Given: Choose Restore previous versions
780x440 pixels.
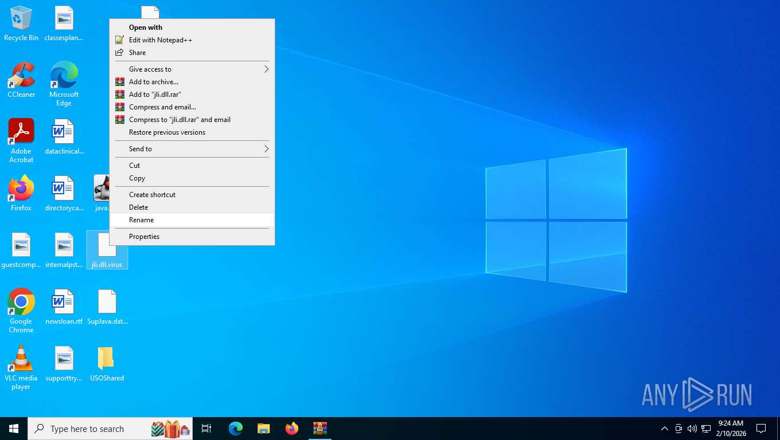Looking at the screenshot, I should click(x=192, y=132).
